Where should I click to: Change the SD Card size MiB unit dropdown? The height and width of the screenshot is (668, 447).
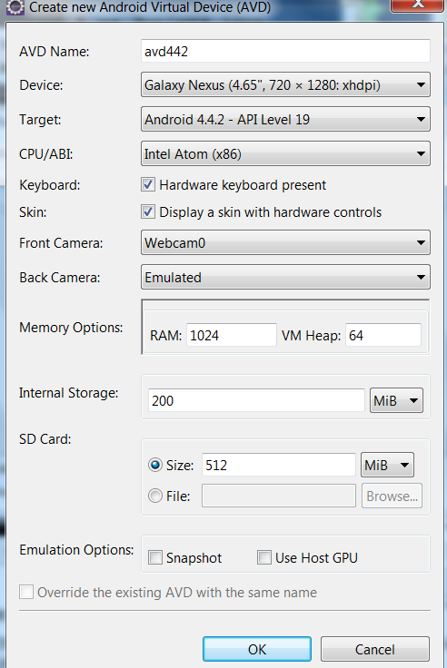[387, 465]
